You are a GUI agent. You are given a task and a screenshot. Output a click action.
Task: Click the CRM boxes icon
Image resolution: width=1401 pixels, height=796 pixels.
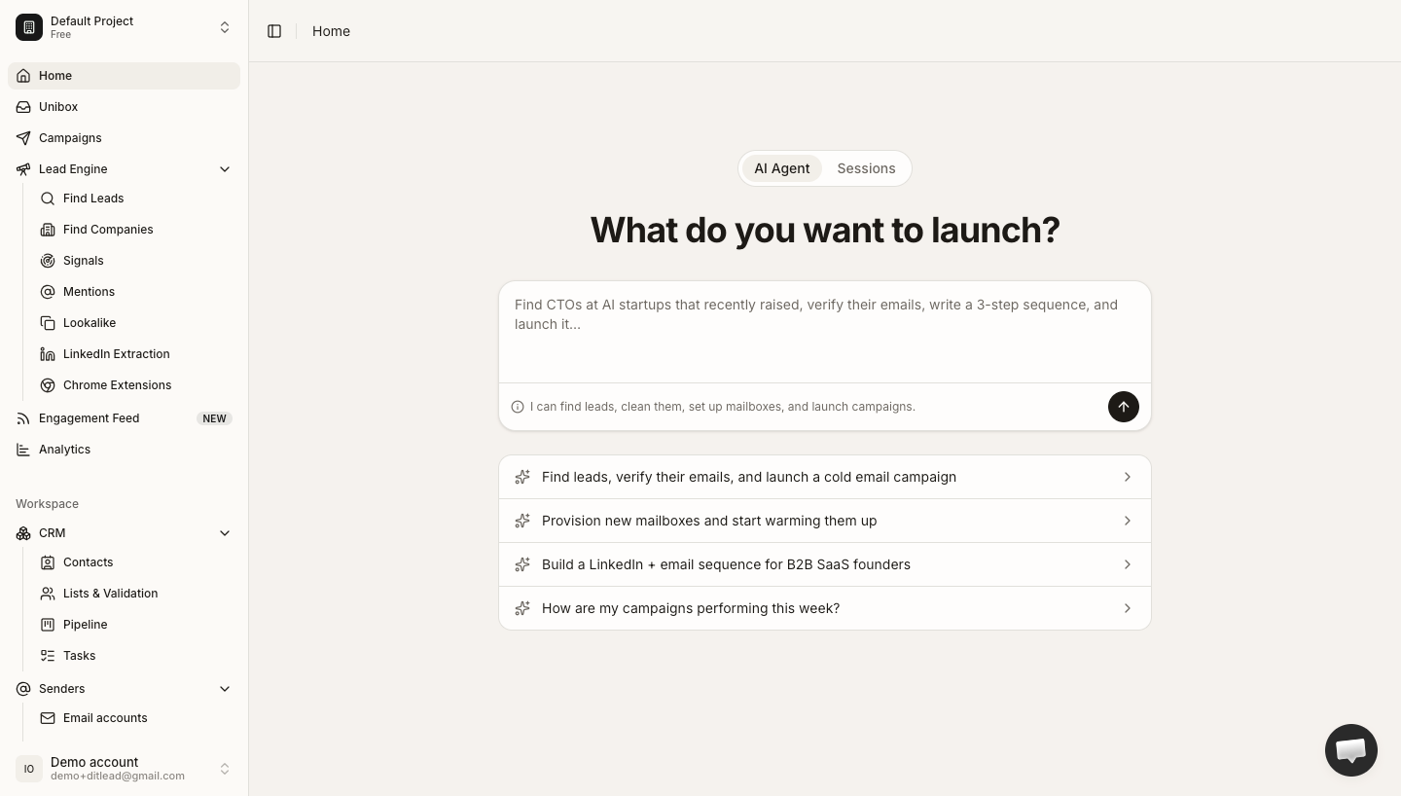pyautogui.click(x=23, y=533)
